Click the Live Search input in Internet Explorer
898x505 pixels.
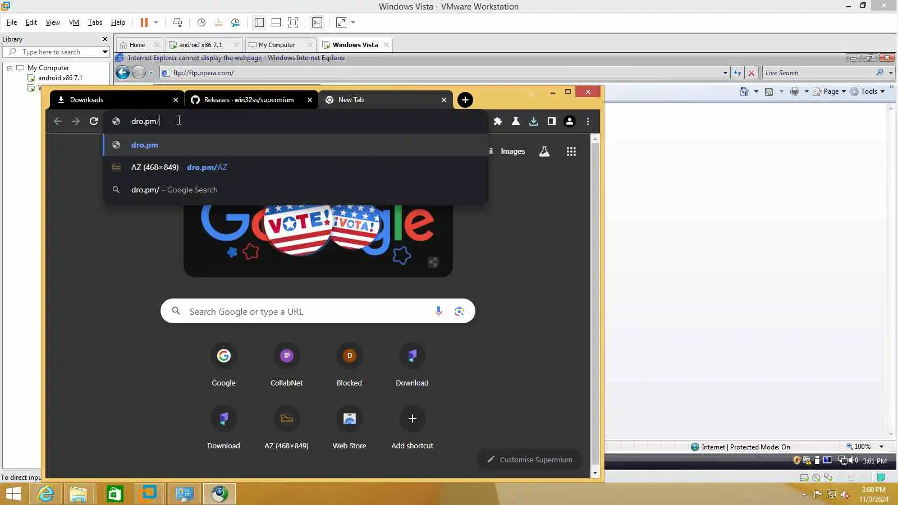coord(818,73)
